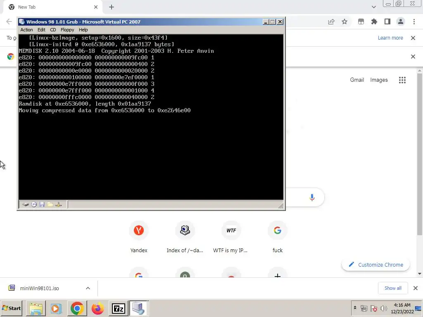423x317 pixels.
Task: Open the Floppy menu in Virtual PC
Action: [67, 30]
